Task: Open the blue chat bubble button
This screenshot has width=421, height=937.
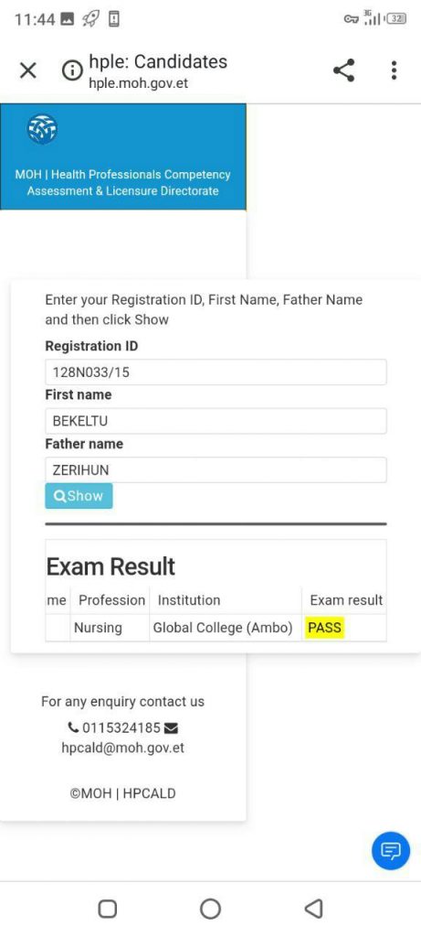Action: point(391,850)
